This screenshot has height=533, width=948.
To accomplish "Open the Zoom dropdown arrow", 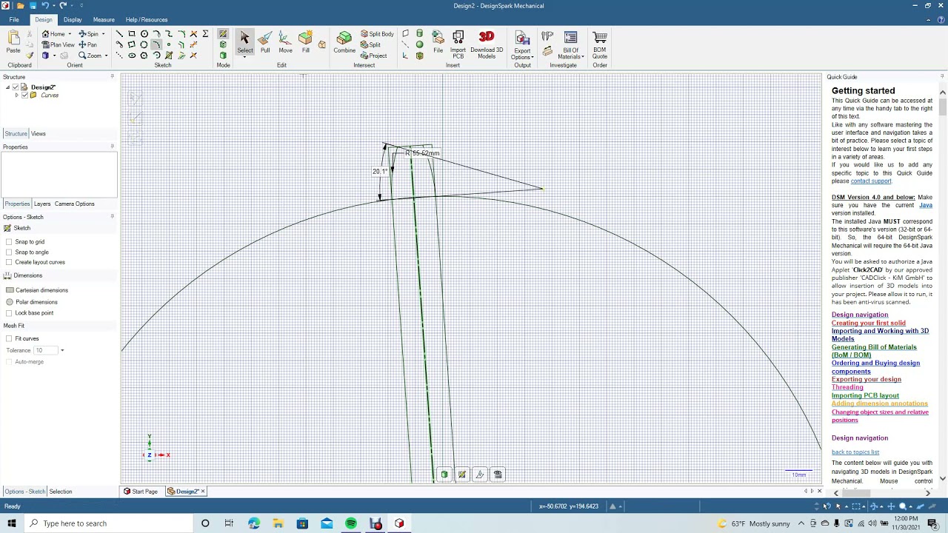I will [x=106, y=56].
